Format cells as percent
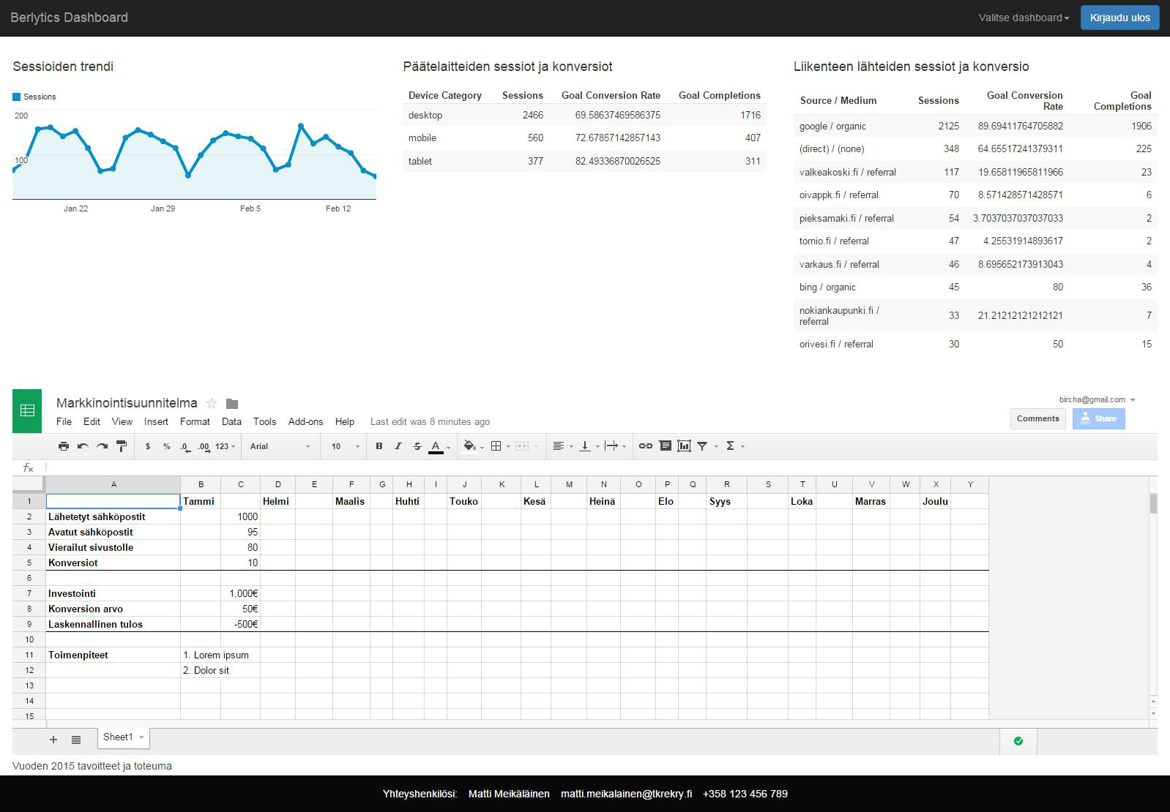1170x812 pixels. click(167, 446)
